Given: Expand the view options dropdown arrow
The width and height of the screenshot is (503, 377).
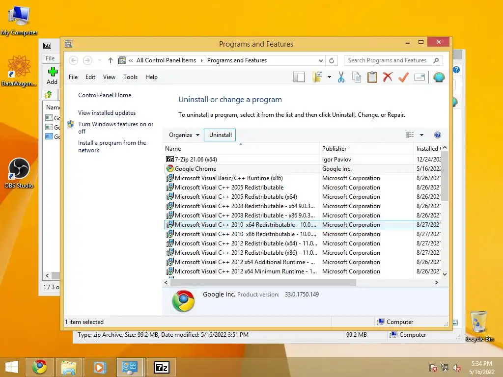Looking at the screenshot, I should tap(421, 135).
